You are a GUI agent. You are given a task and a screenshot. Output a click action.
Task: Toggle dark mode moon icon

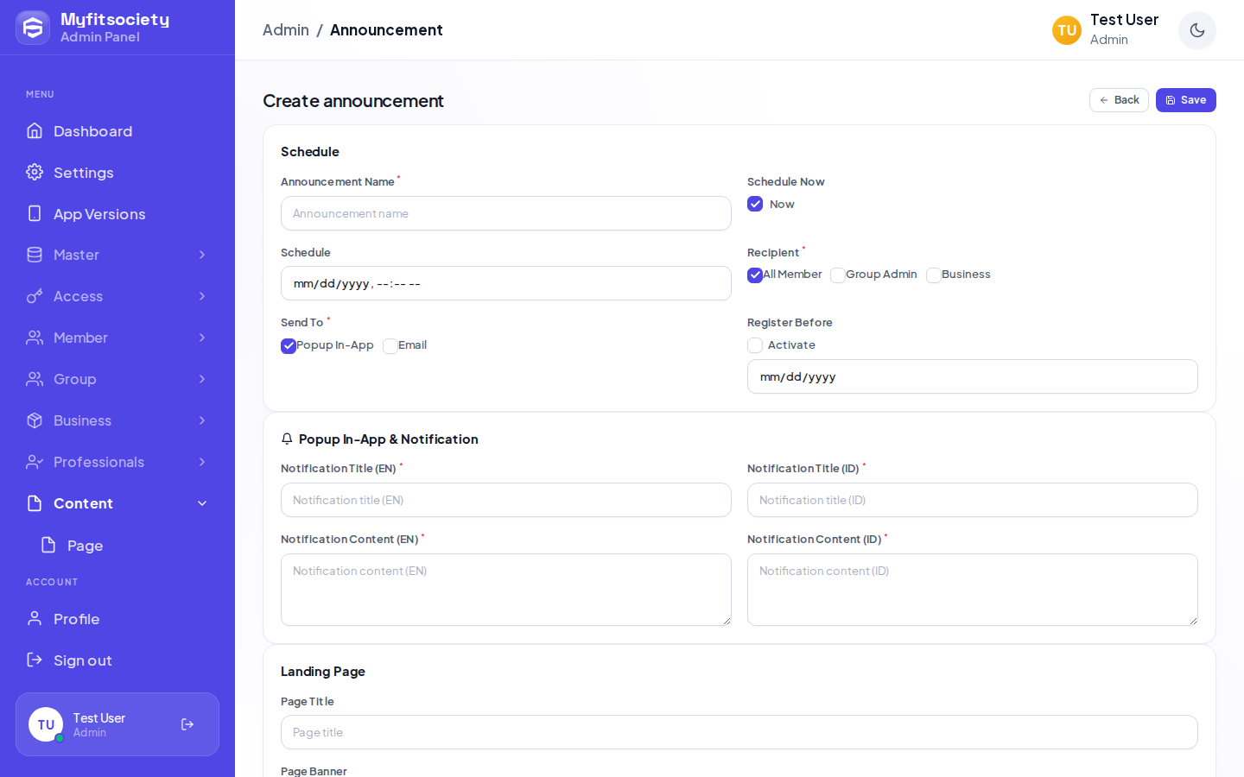pos(1196,30)
